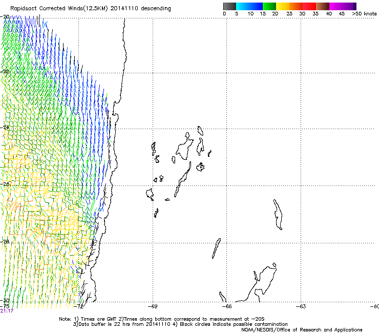
Task: Click the note "3)Data buffer is 22 hrs"
Action: [101, 324]
